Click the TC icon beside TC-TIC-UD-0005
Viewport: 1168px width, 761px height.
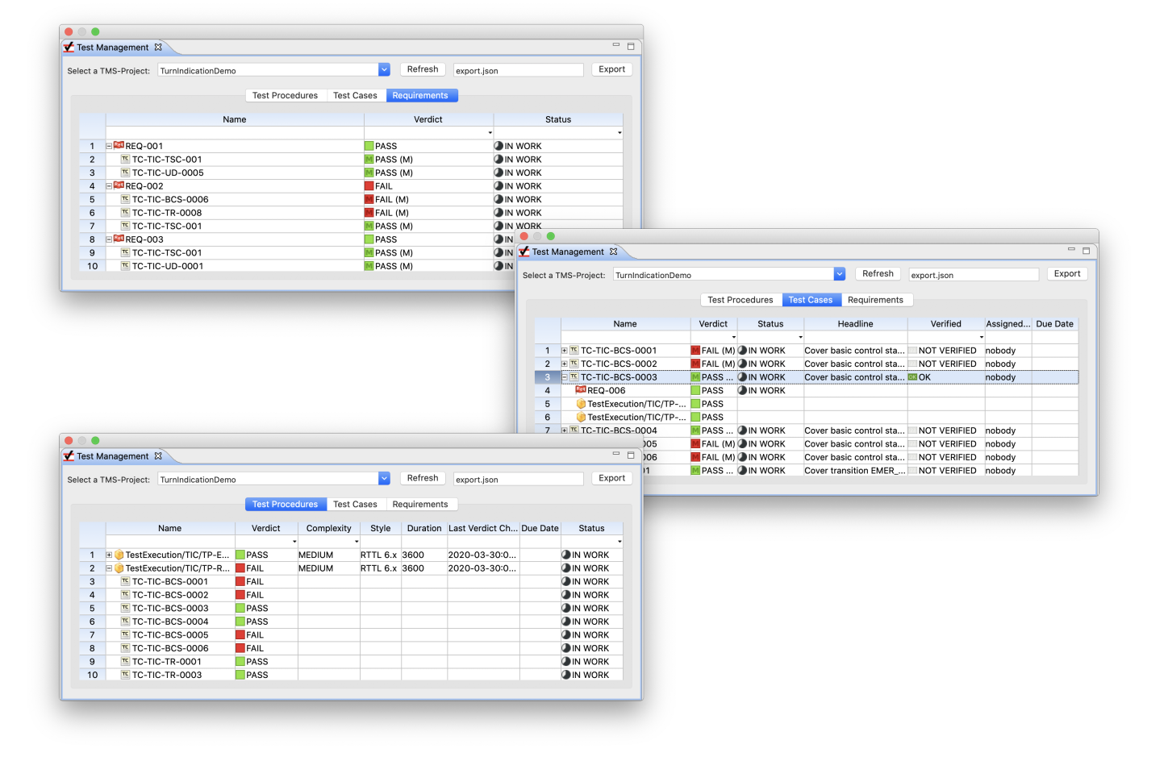click(x=125, y=173)
